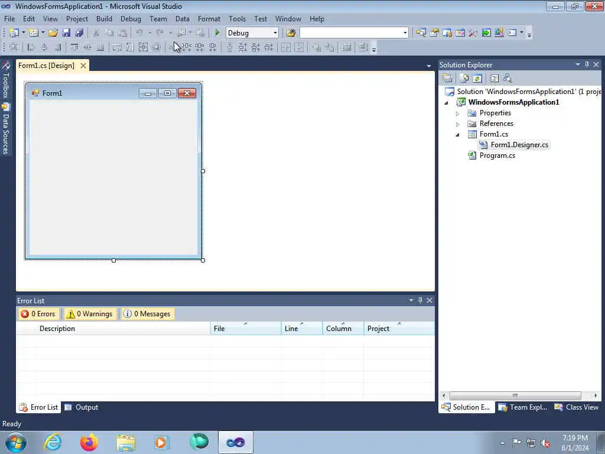Click the Windows Start button
The height and width of the screenshot is (454, 605).
coord(16,442)
